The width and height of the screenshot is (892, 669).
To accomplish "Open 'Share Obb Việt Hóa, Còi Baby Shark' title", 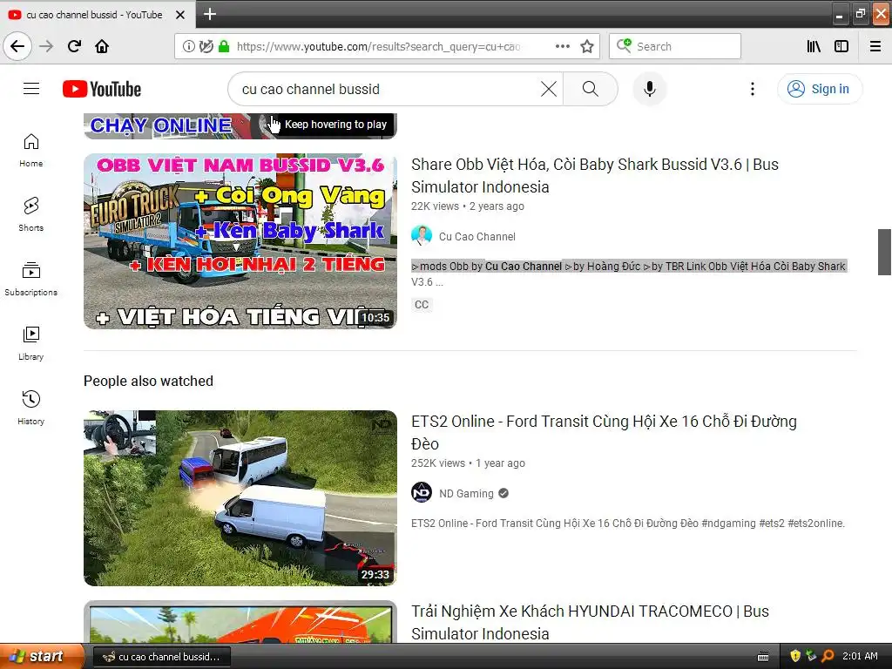I will (594, 175).
